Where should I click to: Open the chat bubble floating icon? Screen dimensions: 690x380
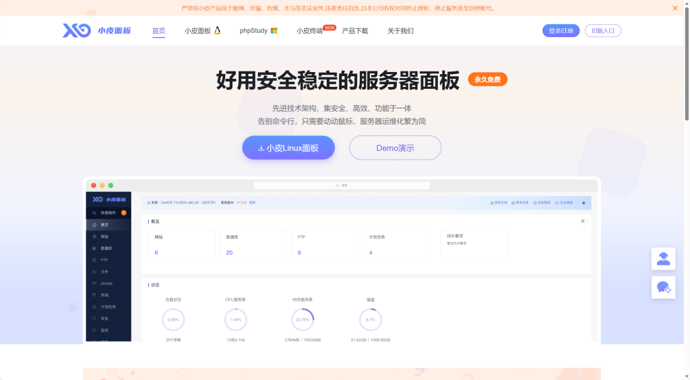[x=663, y=288]
